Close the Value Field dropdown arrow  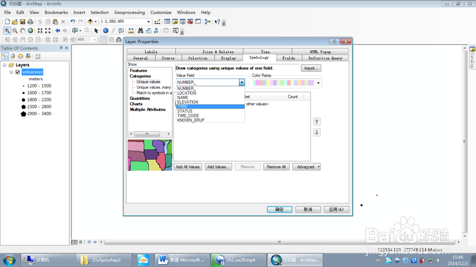pos(242,82)
